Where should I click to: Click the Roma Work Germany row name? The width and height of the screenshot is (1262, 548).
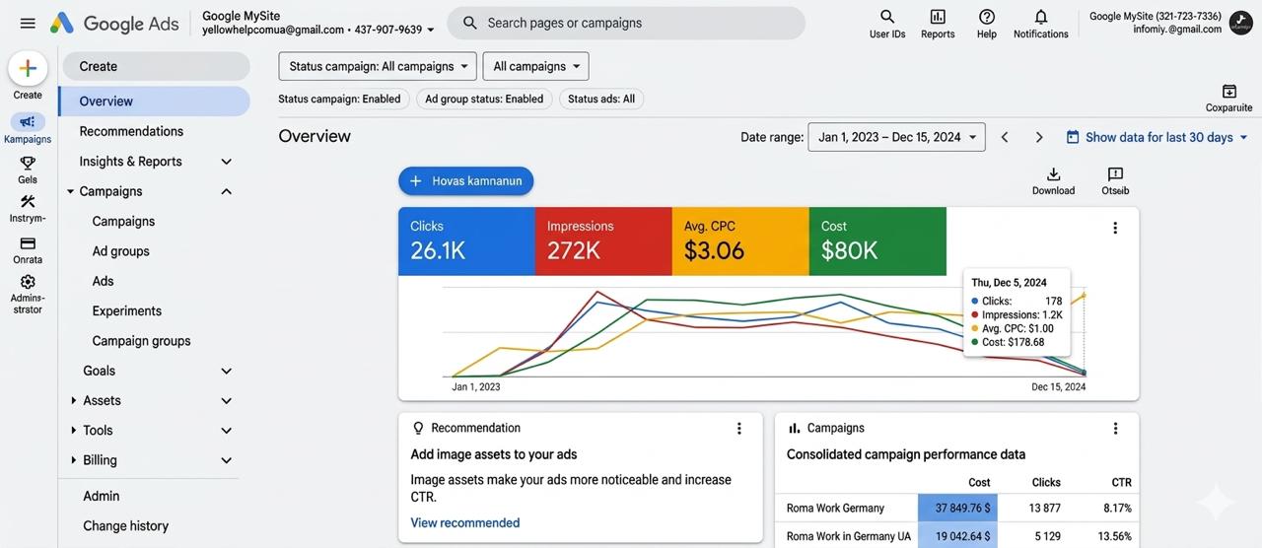pyautogui.click(x=835, y=509)
